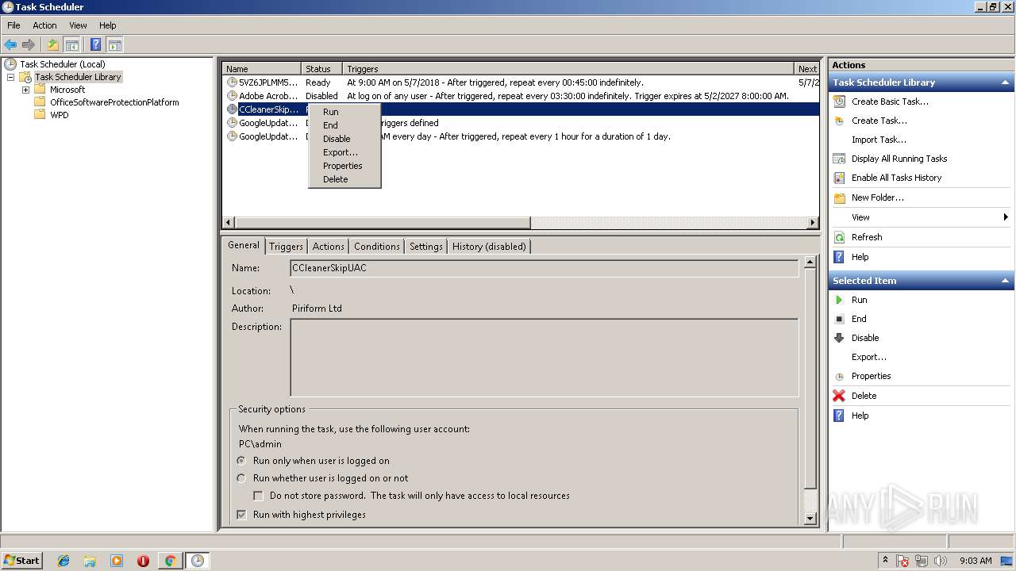Choose Export... from the context menu
The image size is (1016, 571).
click(344, 152)
